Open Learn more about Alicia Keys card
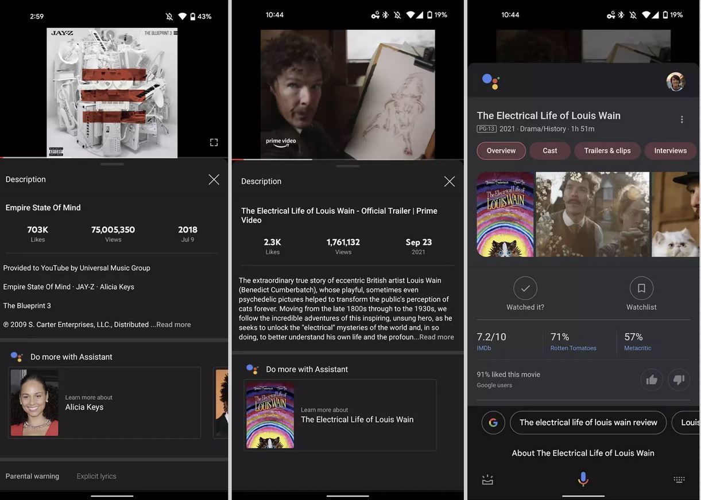The height and width of the screenshot is (500, 701). coord(104,403)
